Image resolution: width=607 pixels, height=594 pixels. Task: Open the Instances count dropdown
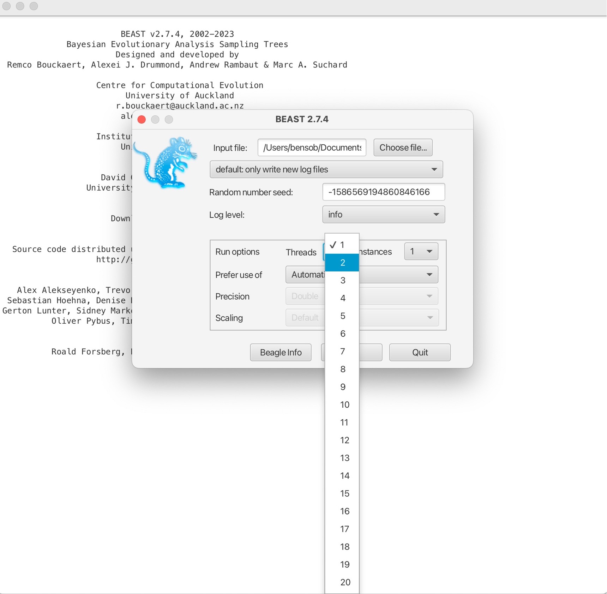click(421, 252)
